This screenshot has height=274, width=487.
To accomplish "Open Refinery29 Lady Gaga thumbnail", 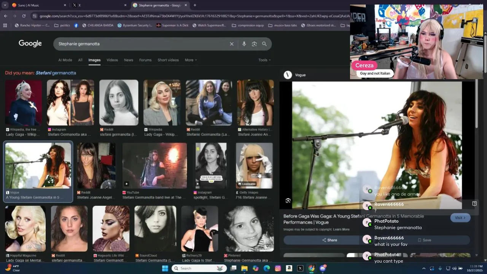I will click(200, 229).
